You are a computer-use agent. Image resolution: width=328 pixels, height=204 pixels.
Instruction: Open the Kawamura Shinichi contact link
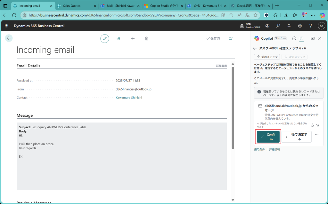[129, 98]
